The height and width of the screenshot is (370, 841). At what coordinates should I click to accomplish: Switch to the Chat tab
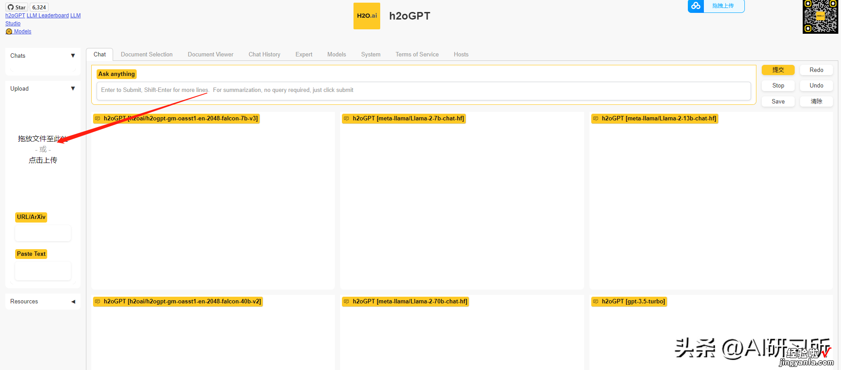click(100, 54)
